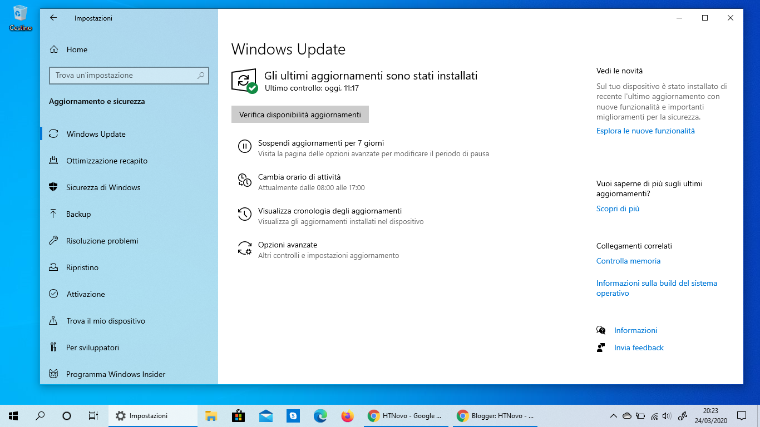The width and height of the screenshot is (760, 427).
Task: Open the Windows Start menu
Action: [x=13, y=416]
